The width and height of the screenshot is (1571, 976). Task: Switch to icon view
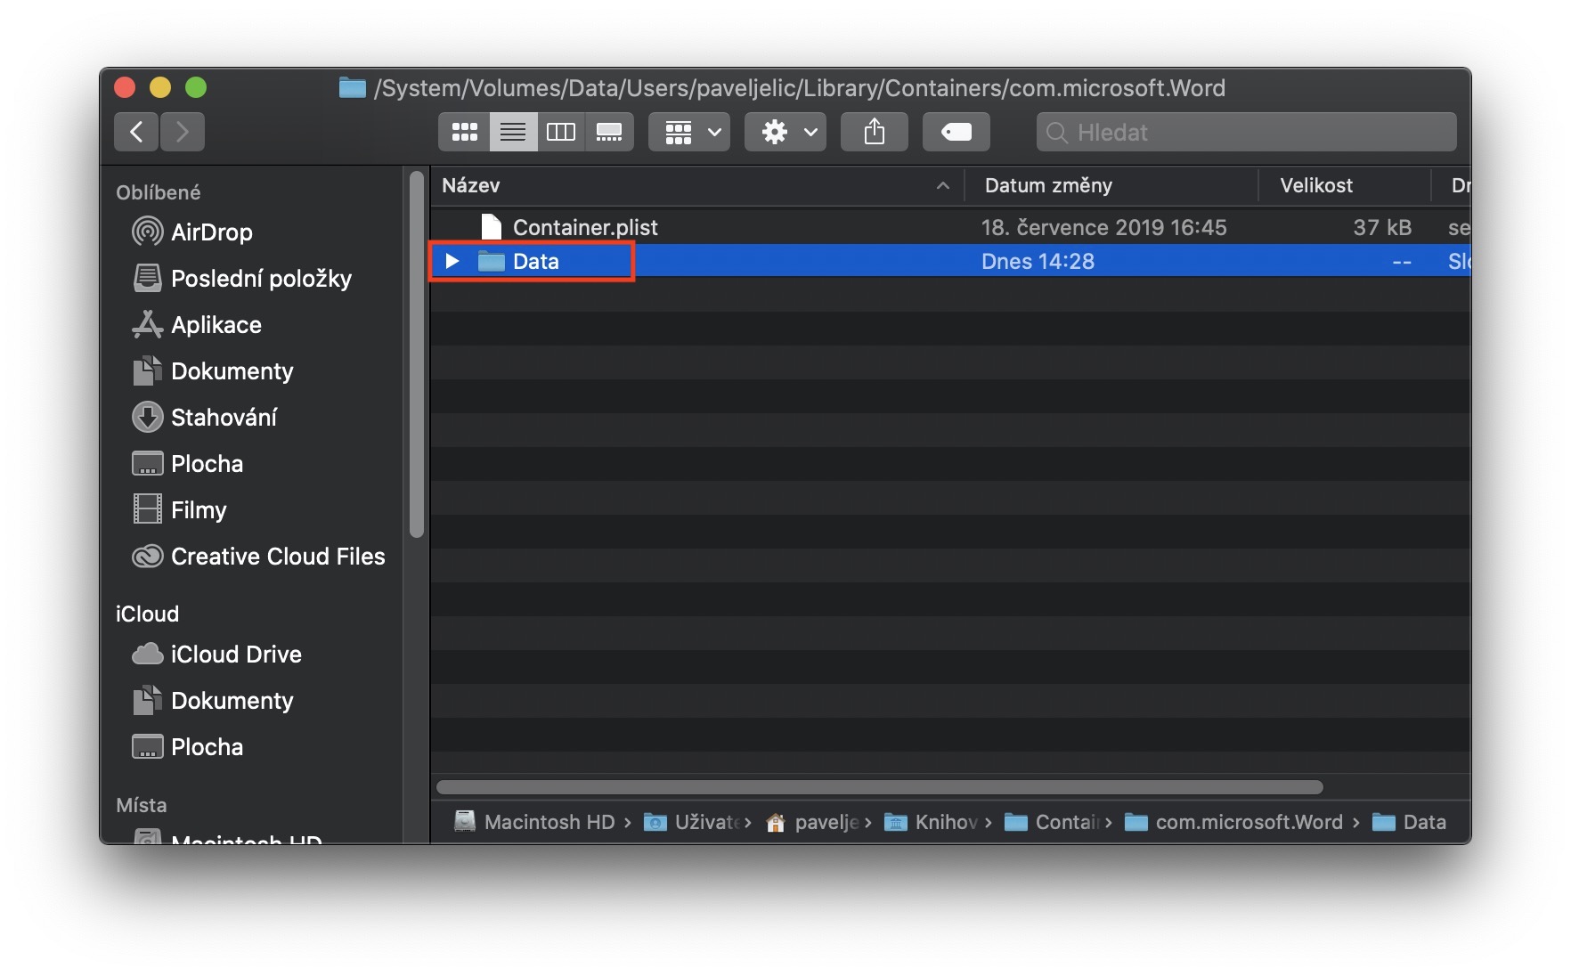464,132
